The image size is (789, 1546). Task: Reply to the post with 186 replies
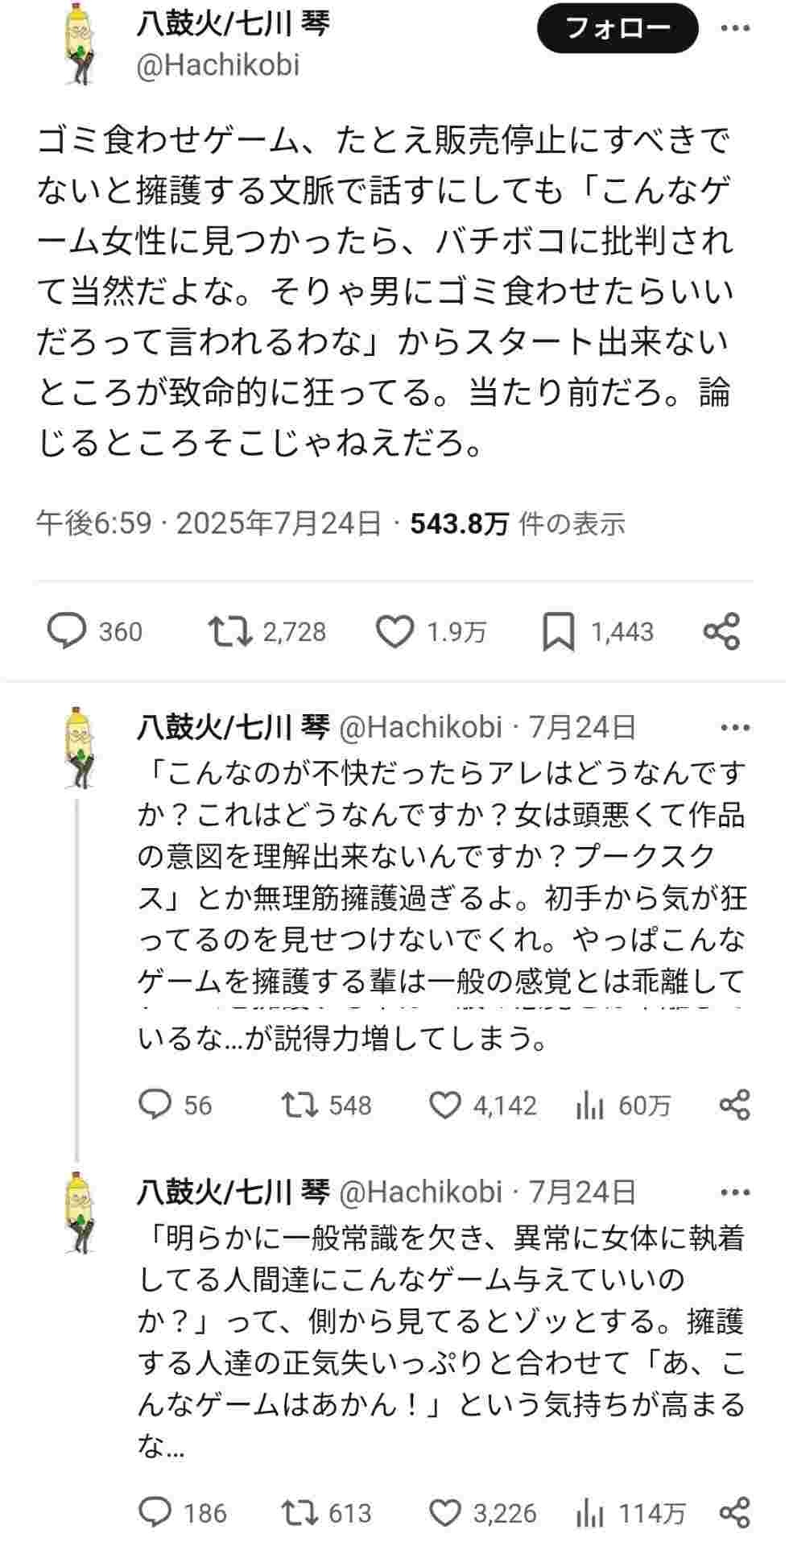point(154,1512)
